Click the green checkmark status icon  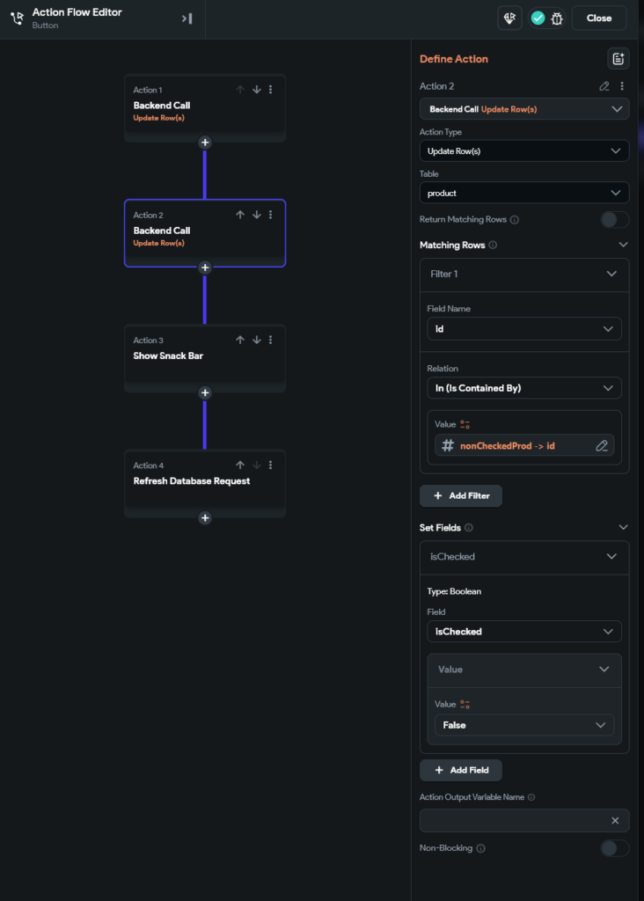pyautogui.click(x=538, y=18)
